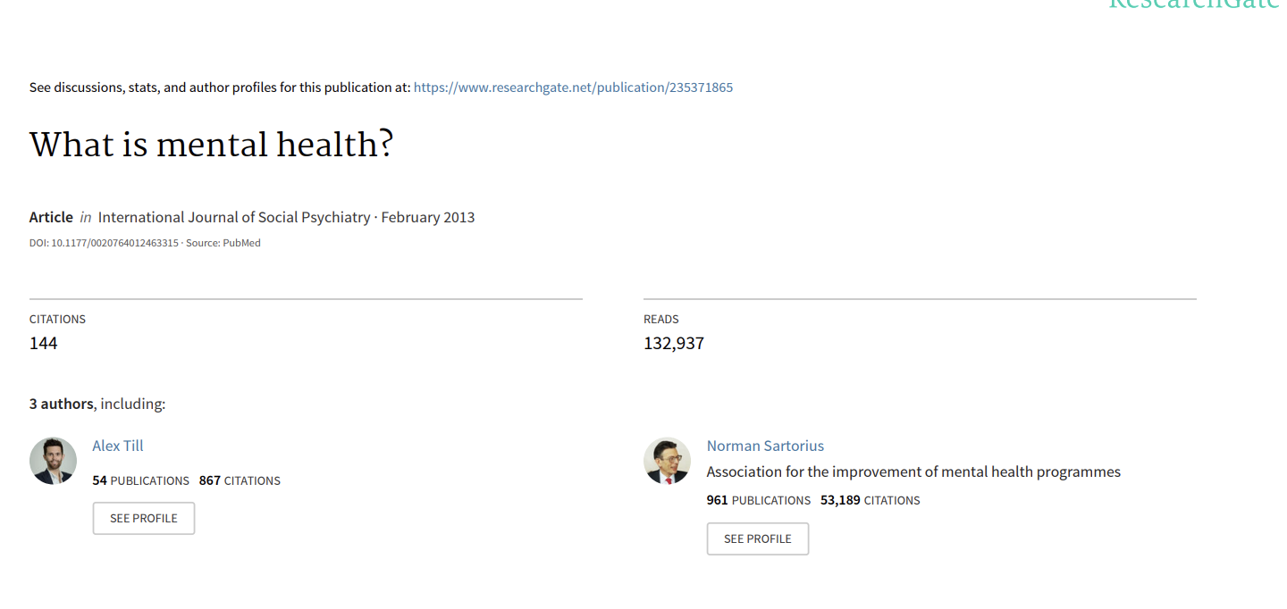Click Norman Sartorius's 53,189 citations stat
Screen dimensions: 1287x609
(870, 500)
